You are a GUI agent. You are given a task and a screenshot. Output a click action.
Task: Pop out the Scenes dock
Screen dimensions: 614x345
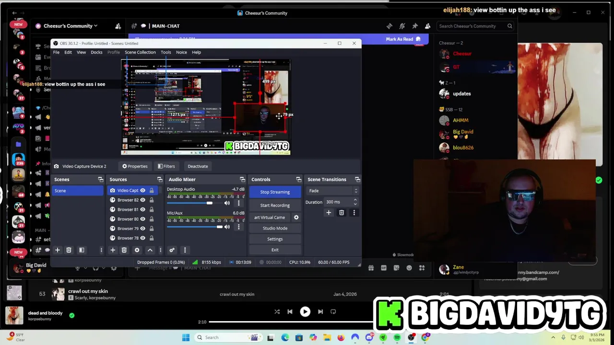100,180
